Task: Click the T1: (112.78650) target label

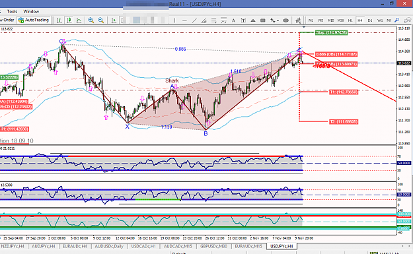Action: (344, 92)
